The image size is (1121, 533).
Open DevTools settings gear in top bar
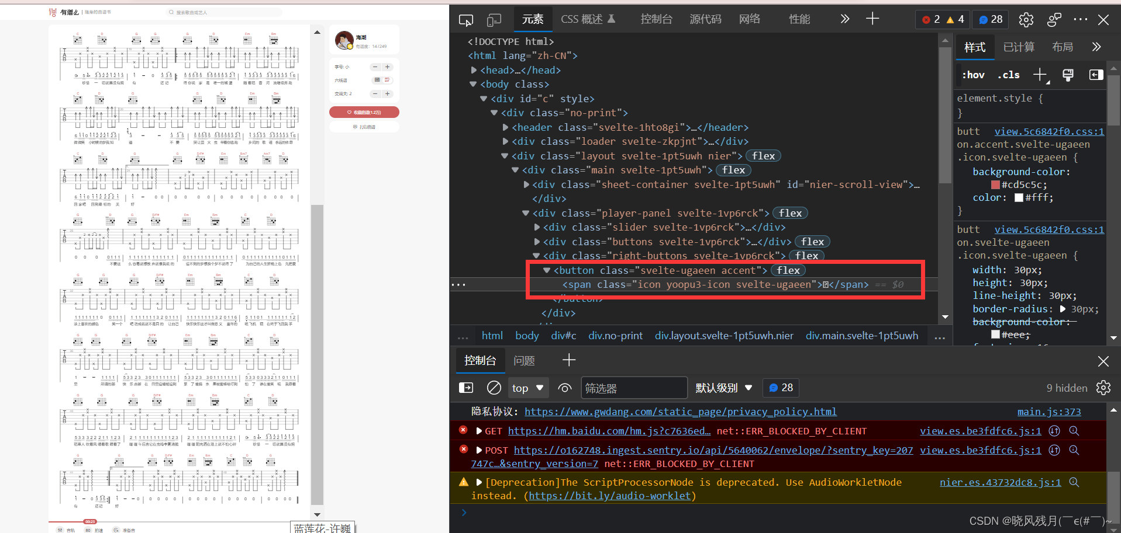[x=1026, y=20]
